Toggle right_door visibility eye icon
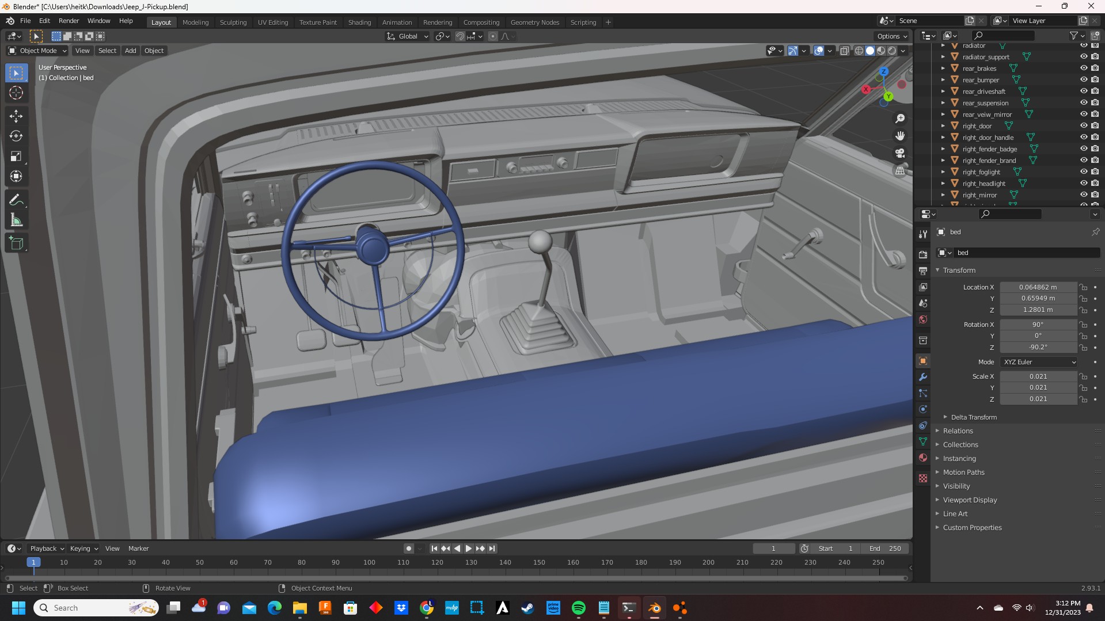1105x621 pixels. [x=1083, y=125]
